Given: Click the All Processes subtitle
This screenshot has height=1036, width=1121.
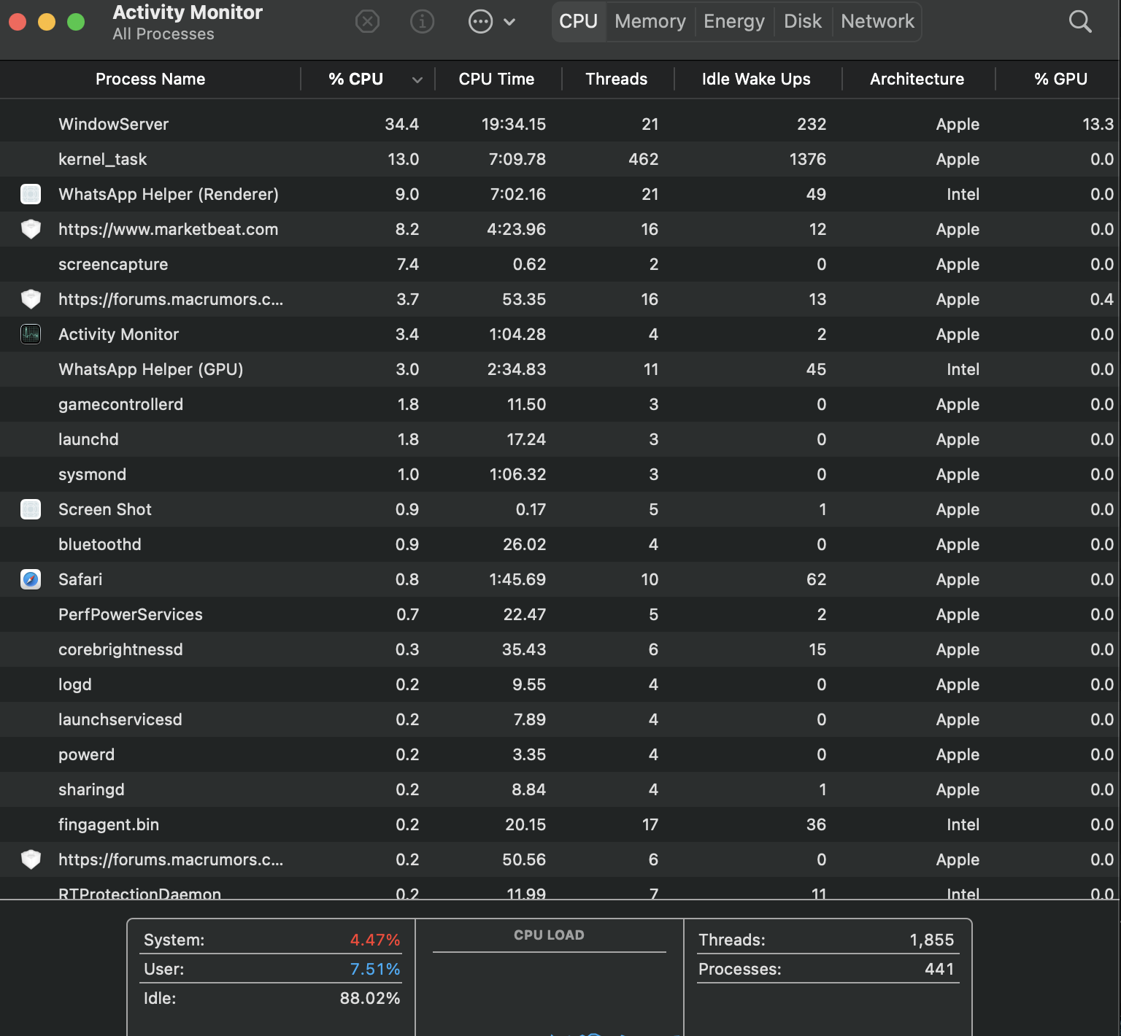Looking at the screenshot, I should click(x=163, y=34).
